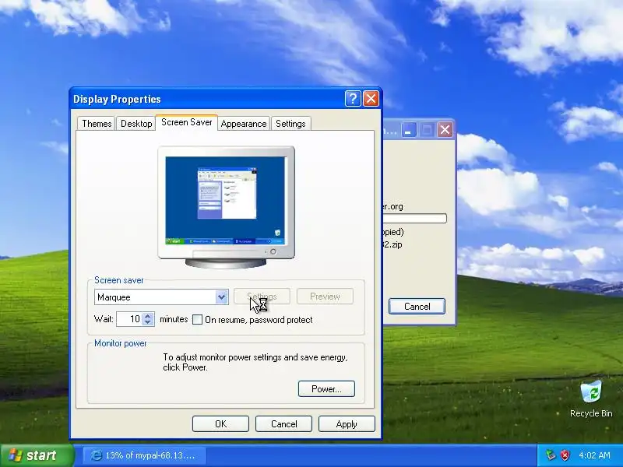623x467 pixels.
Task: Click the help question mark button in Display Properties
Action: click(x=353, y=99)
